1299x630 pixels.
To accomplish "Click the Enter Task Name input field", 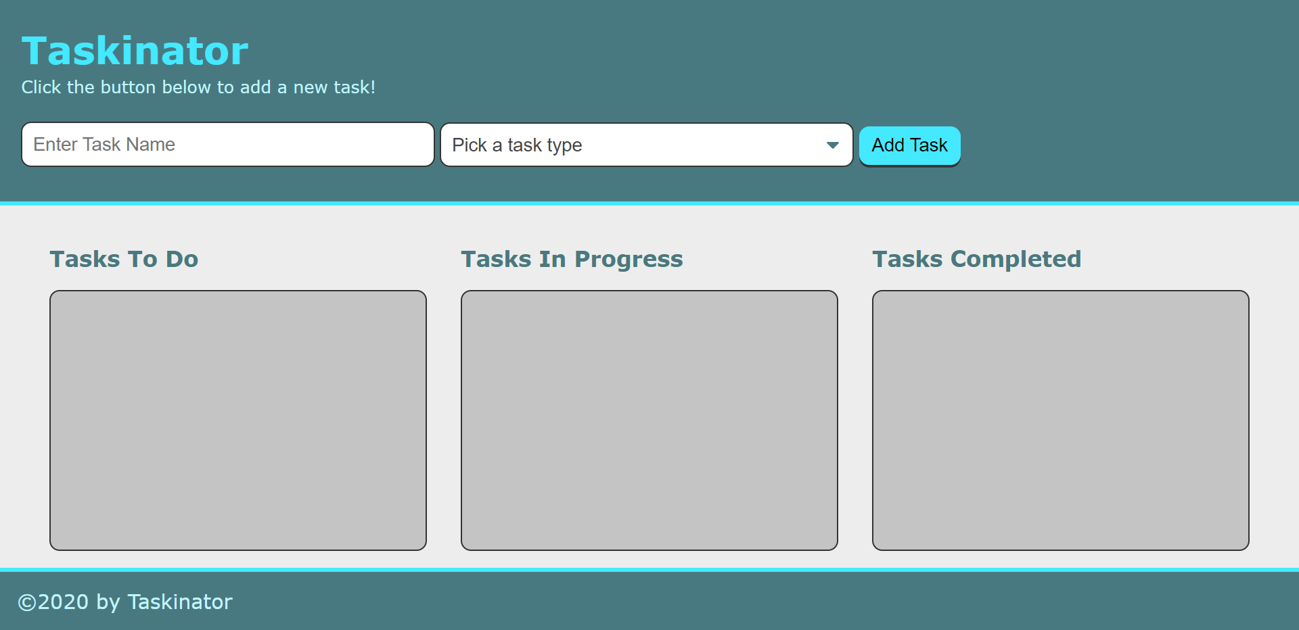I will tap(227, 144).
